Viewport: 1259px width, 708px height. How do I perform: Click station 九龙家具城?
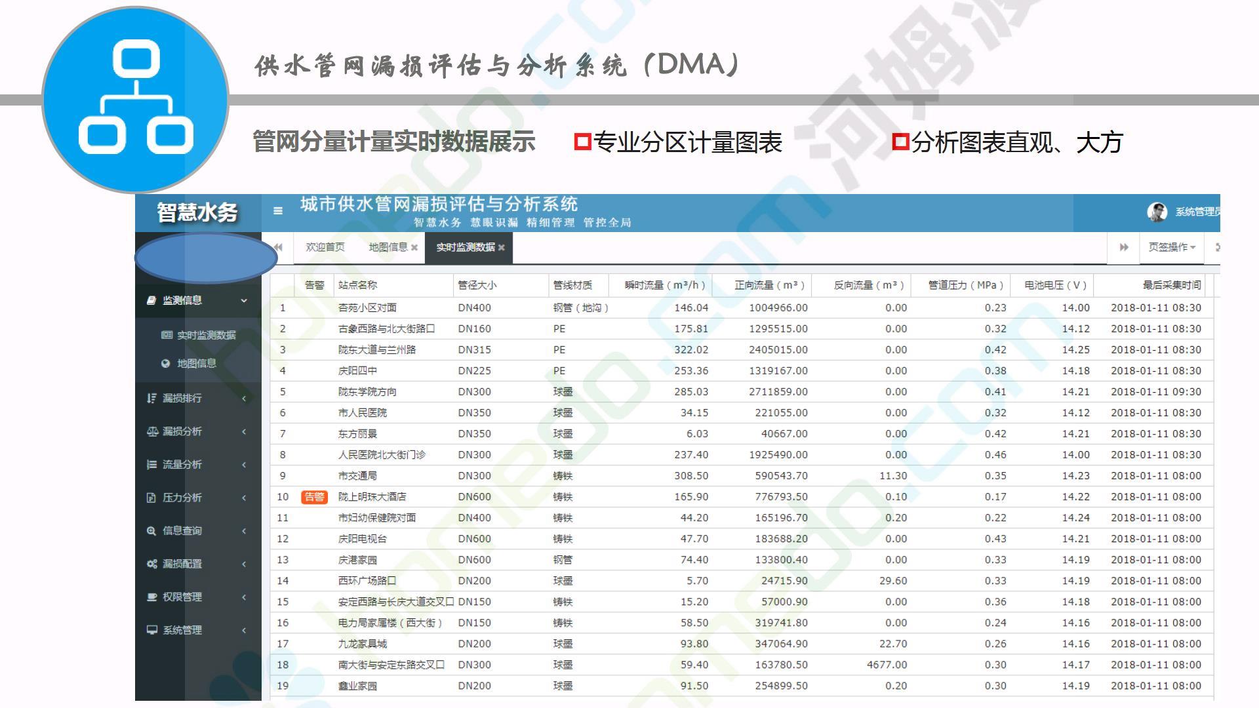[x=363, y=644]
